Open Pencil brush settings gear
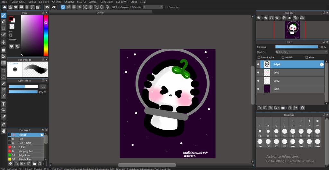The width and height of the screenshot is (329, 170). tap(41, 135)
